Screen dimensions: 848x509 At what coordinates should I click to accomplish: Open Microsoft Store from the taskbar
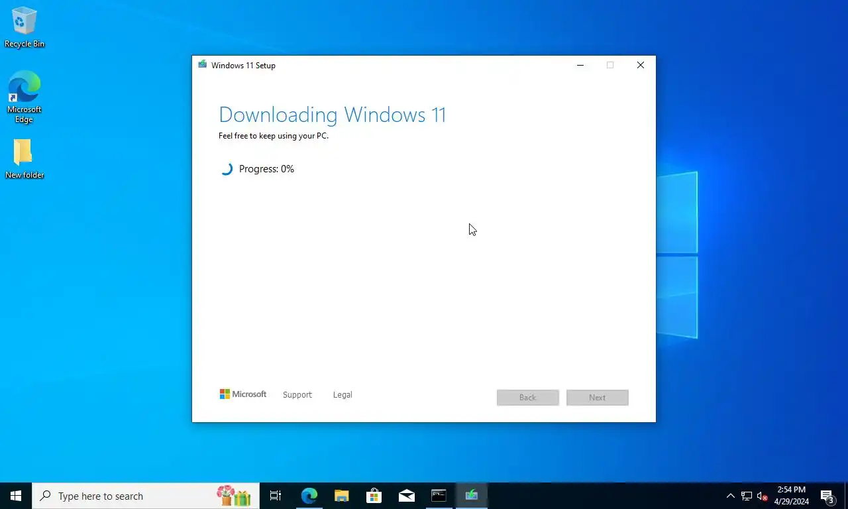click(x=374, y=496)
